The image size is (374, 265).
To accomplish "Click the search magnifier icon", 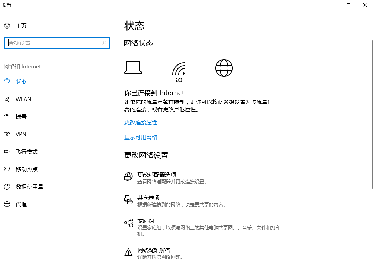I will pos(104,43).
